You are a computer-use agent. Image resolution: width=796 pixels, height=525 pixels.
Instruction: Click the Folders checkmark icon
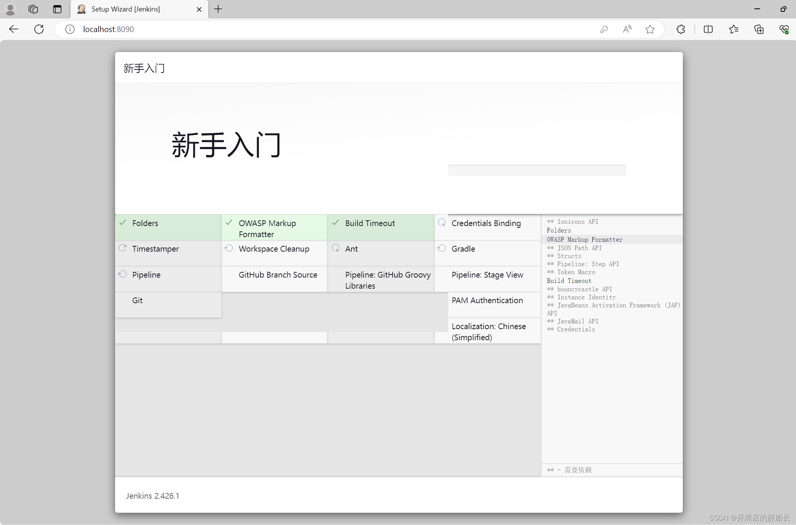tap(123, 223)
